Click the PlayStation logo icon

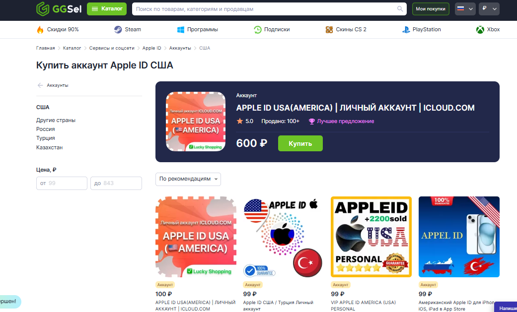coord(406,30)
